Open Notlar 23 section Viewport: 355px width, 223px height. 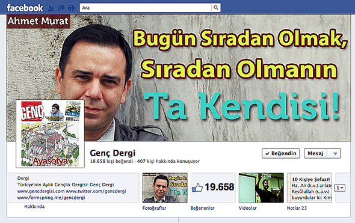[x=297, y=208]
